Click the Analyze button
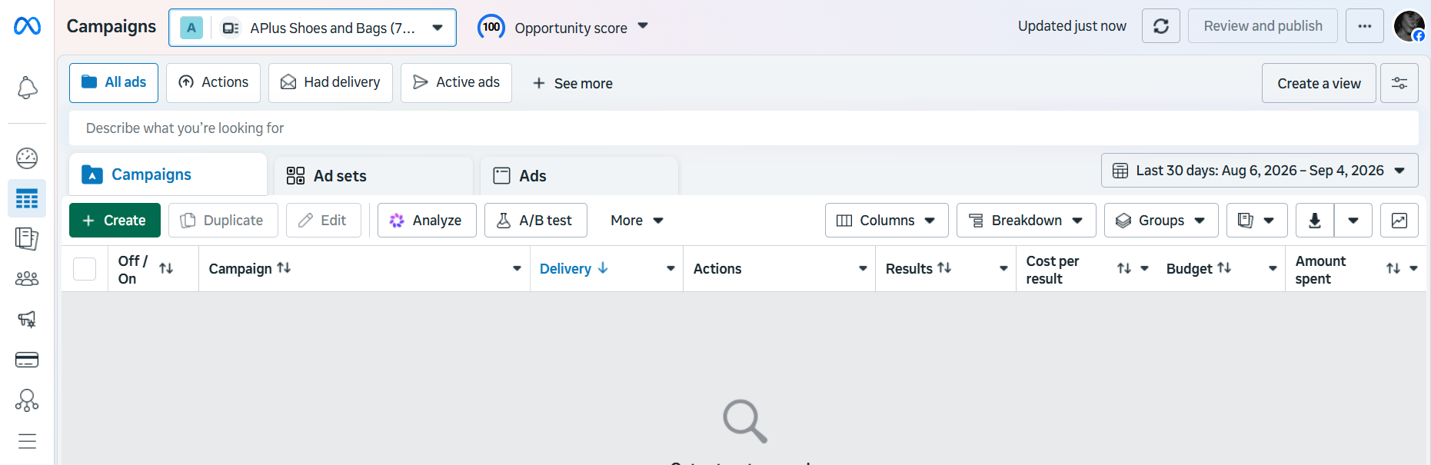Viewport: 1431px width, 465px height. click(x=427, y=221)
